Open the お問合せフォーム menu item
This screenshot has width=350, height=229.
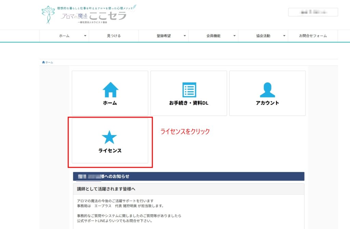(313, 36)
